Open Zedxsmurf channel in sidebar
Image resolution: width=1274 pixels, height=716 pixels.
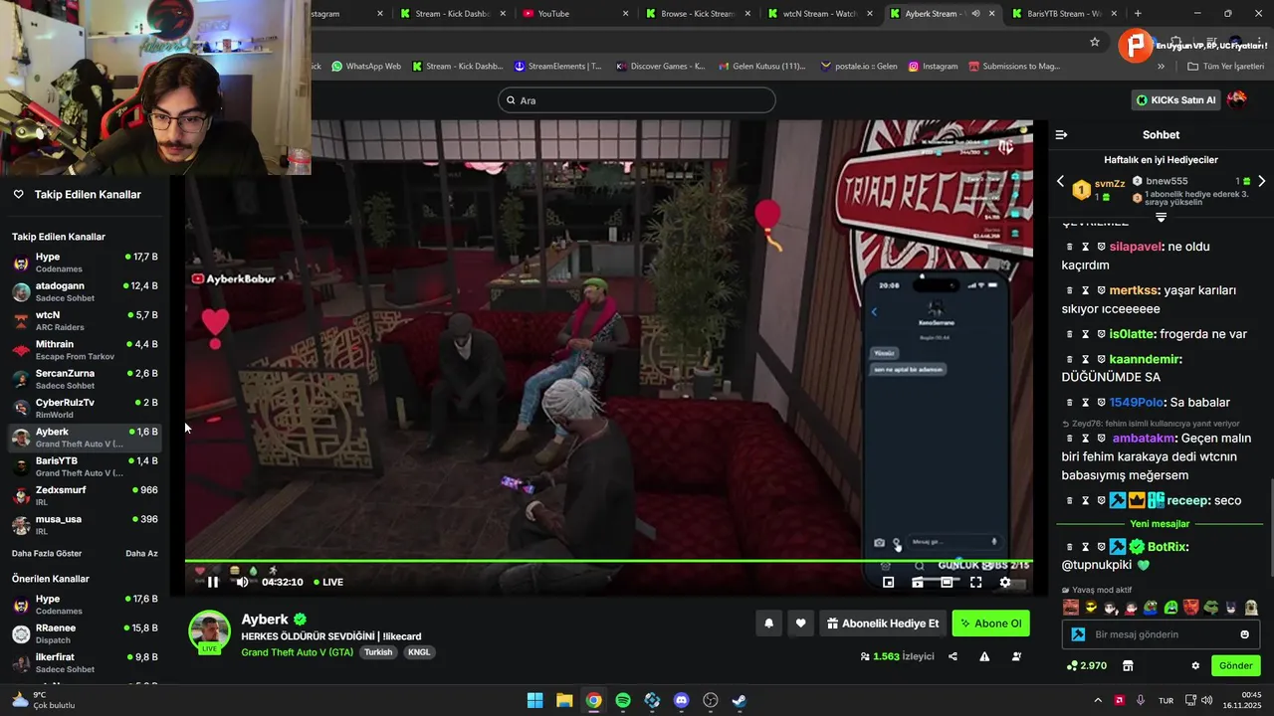pyautogui.click(x=85, y=495)
